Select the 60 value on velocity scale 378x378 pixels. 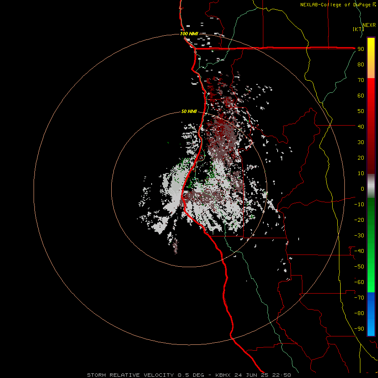[x=361, y=96]
